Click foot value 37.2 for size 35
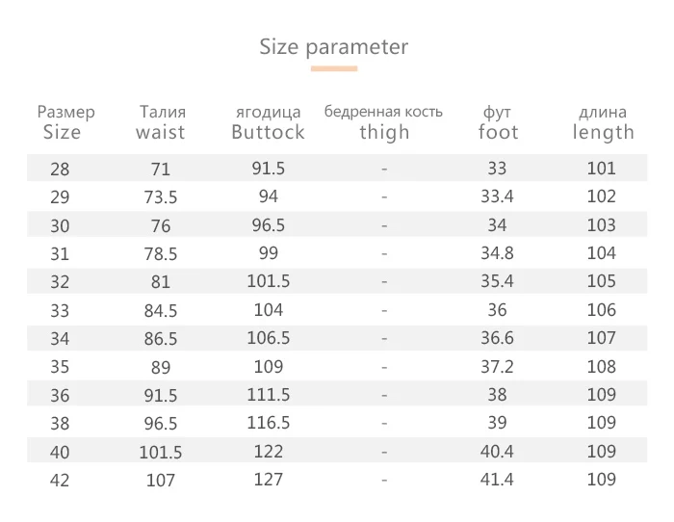The height and width of the screenshot is (522, 674). coord(497,366)
